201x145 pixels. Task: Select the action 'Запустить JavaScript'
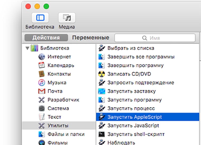pyautogui.click(x=133, y=125)
